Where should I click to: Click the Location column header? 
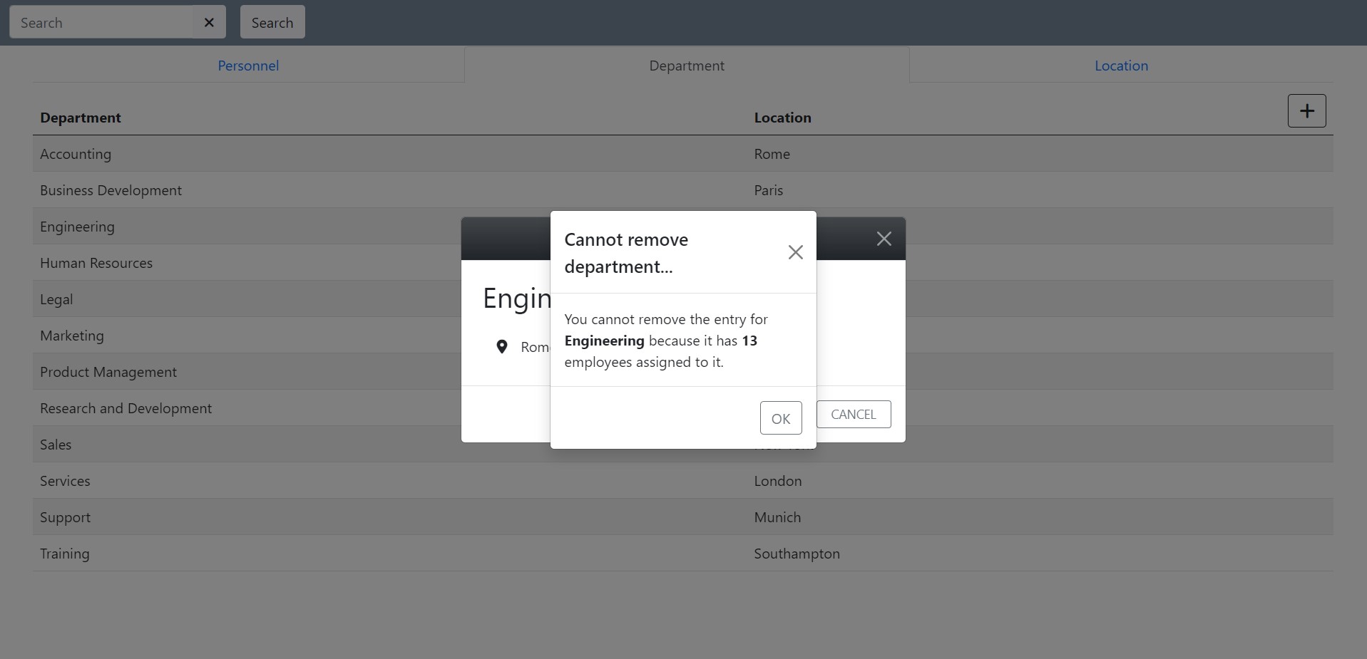(x=782, y=118)
